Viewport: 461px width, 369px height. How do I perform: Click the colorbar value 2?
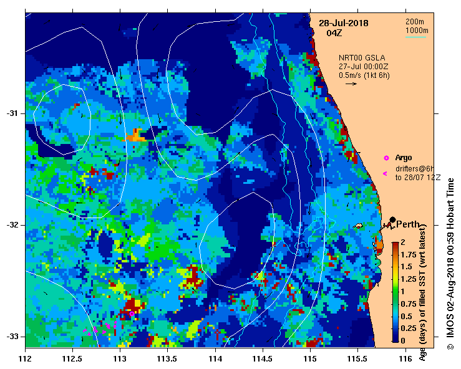click(x=403, y=242)
